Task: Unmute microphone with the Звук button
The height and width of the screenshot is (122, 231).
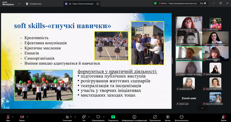Action: 8,117
